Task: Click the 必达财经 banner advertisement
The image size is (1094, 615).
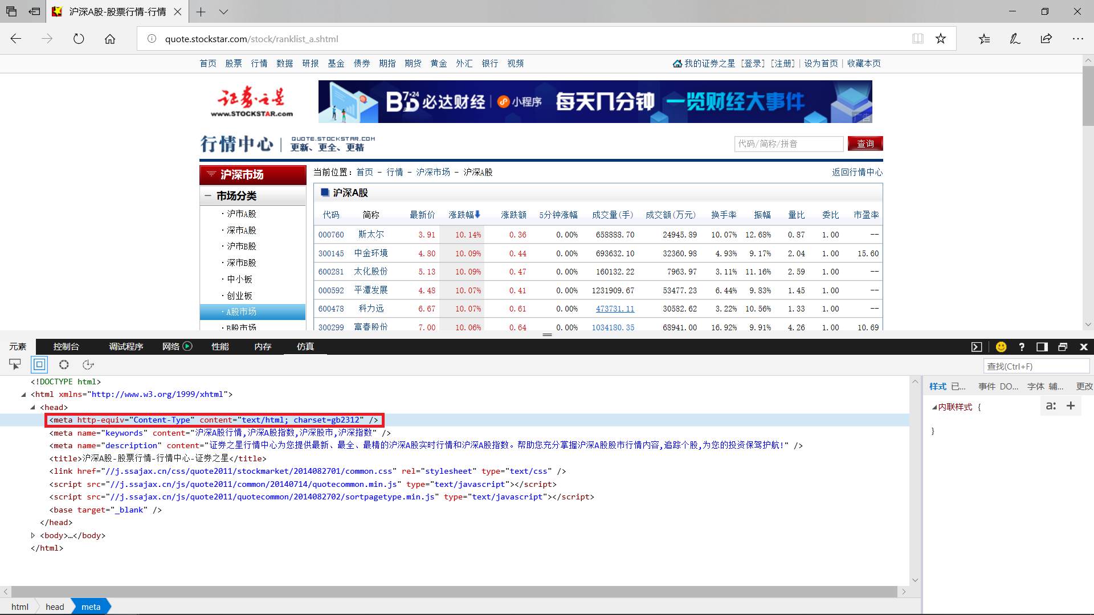Action: (x=595, y=101)
